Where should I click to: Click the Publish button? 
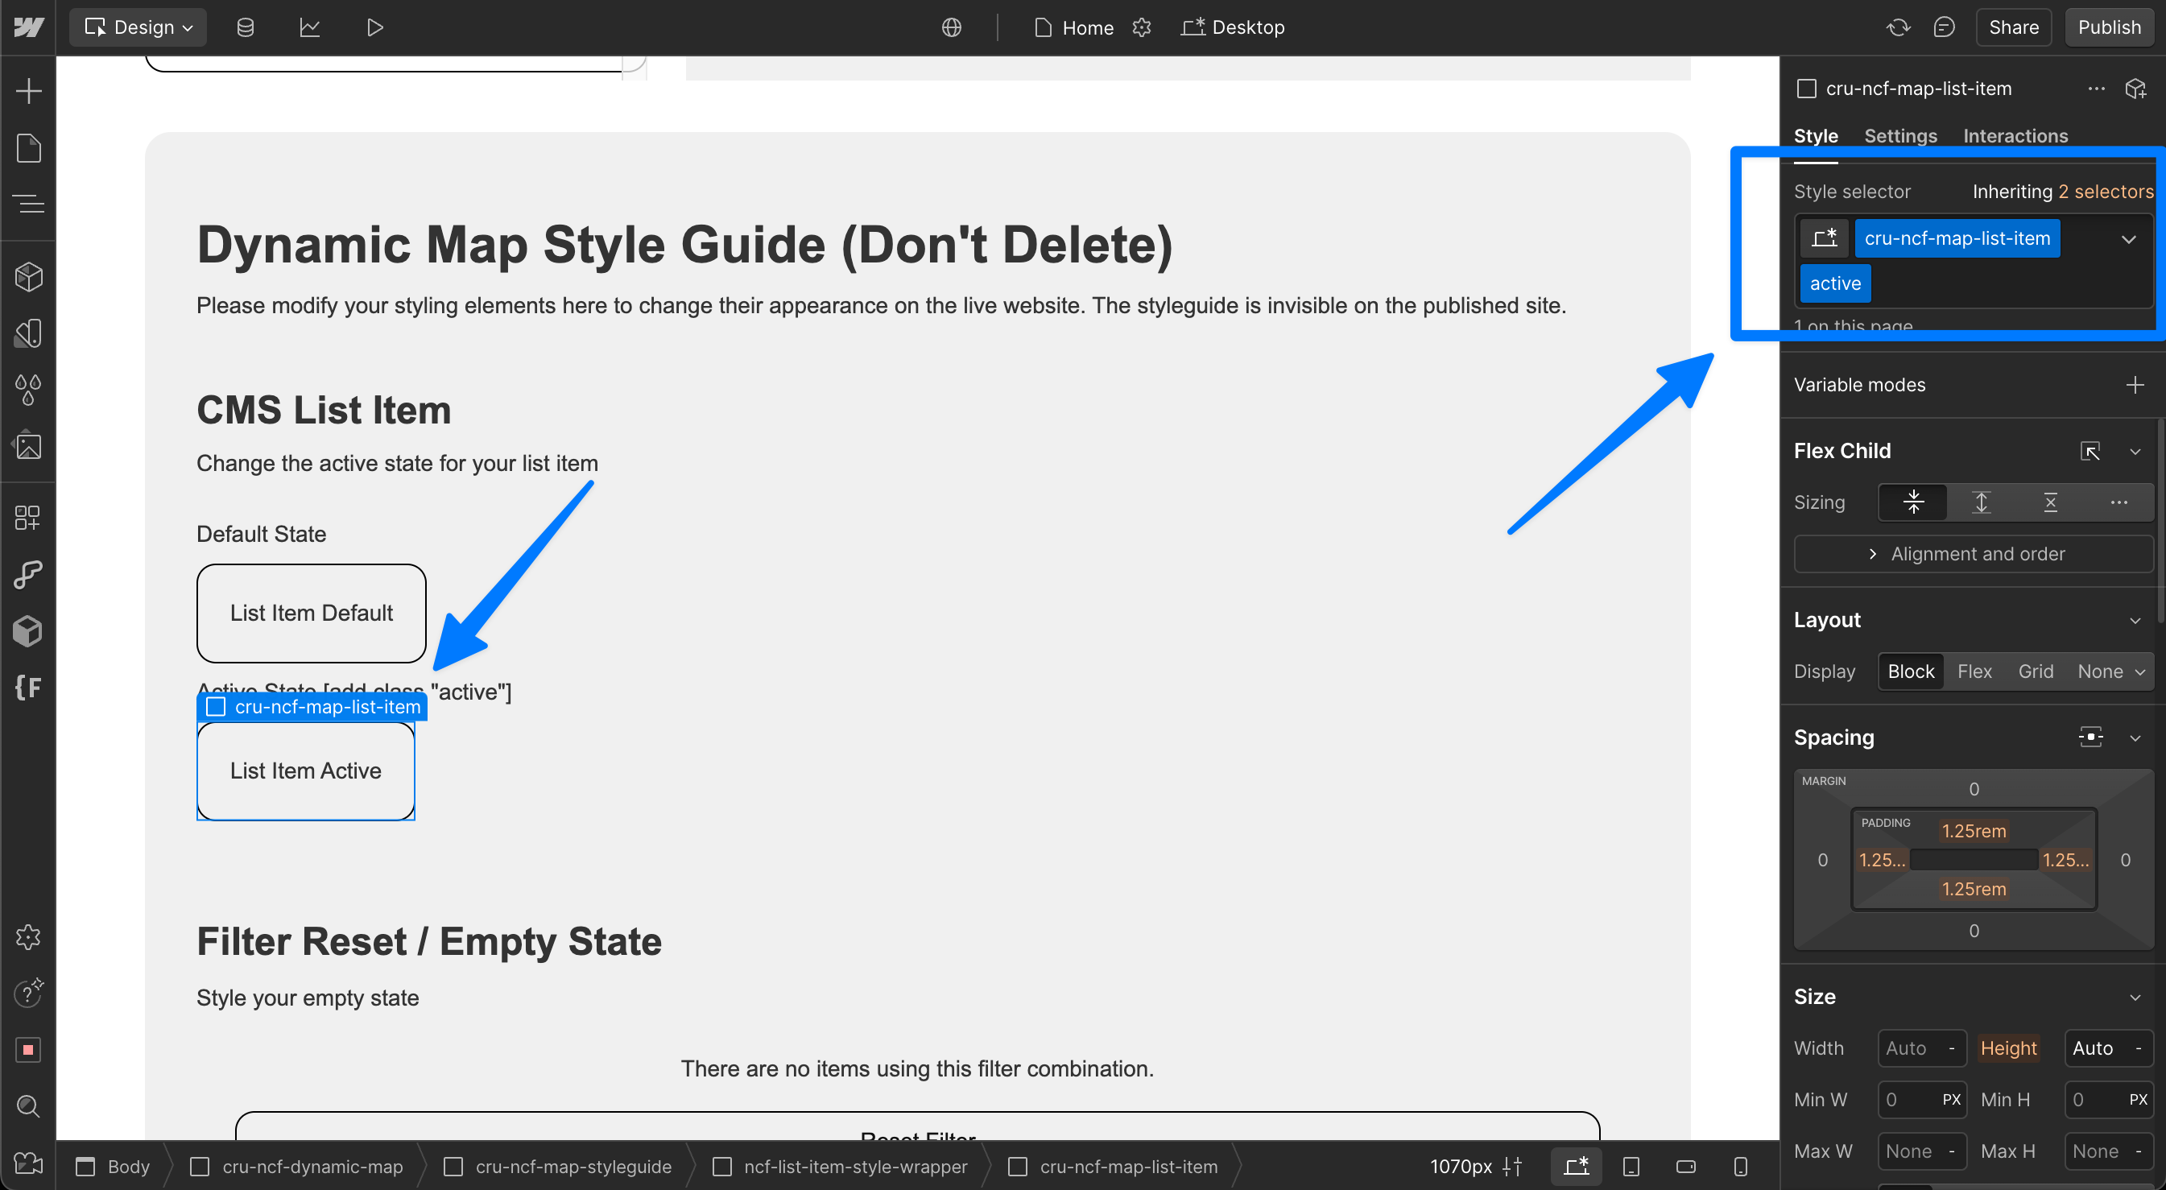[2109, 27]
